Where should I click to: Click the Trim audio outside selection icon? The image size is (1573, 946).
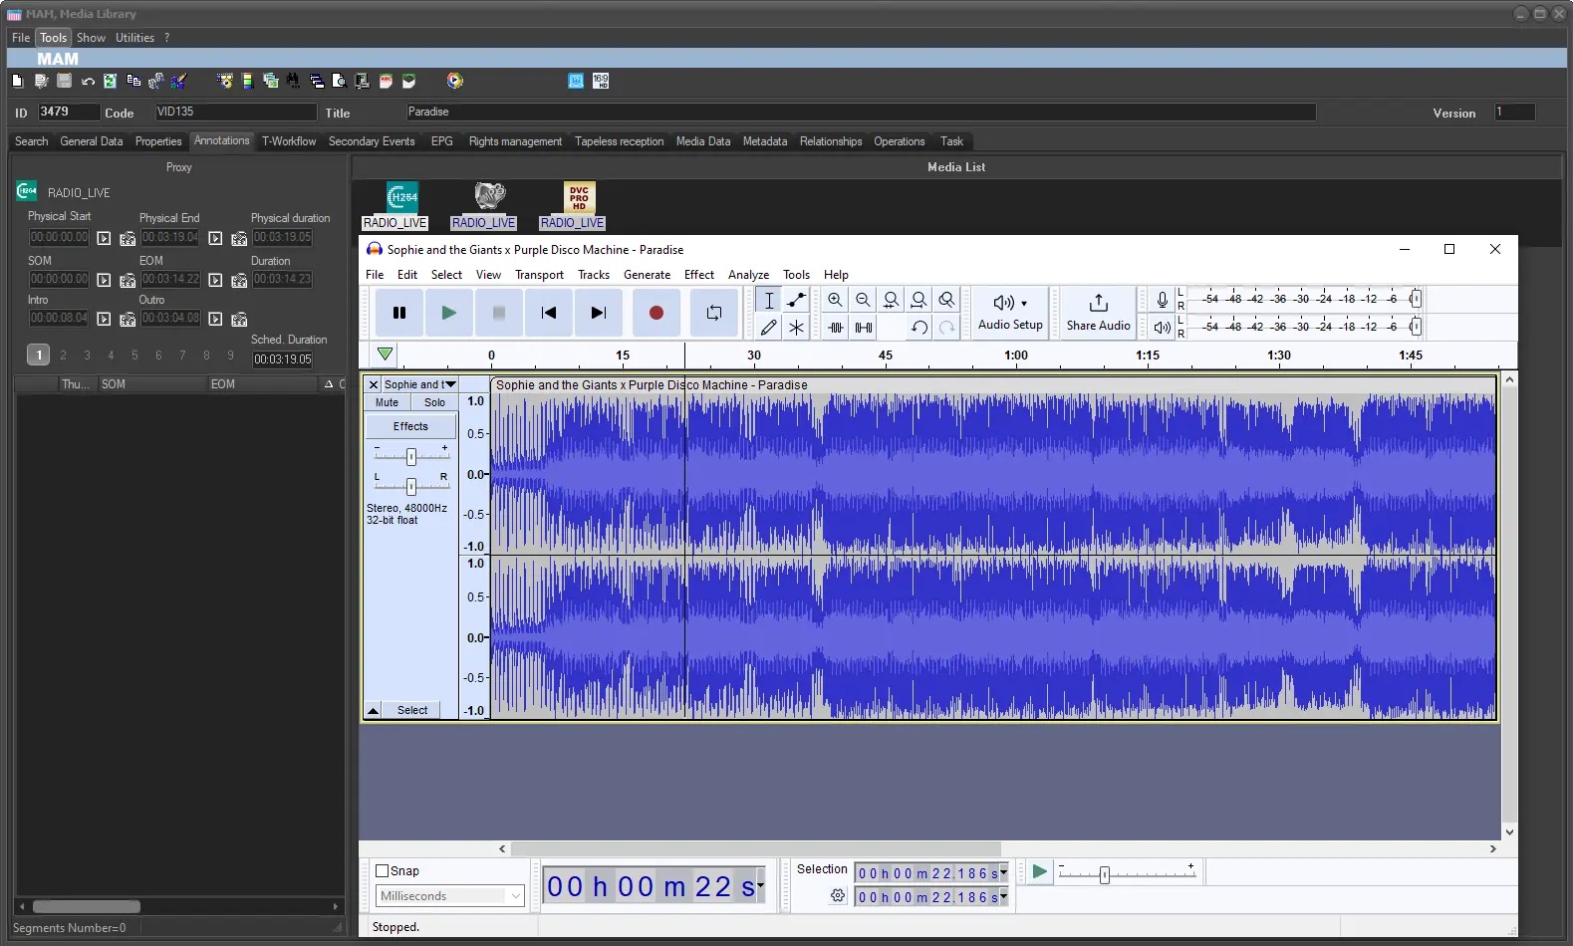click(x=835, y=327)
